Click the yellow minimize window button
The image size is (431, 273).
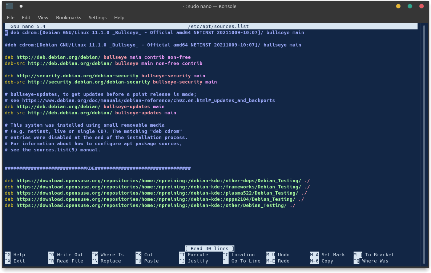pos(398,6)
